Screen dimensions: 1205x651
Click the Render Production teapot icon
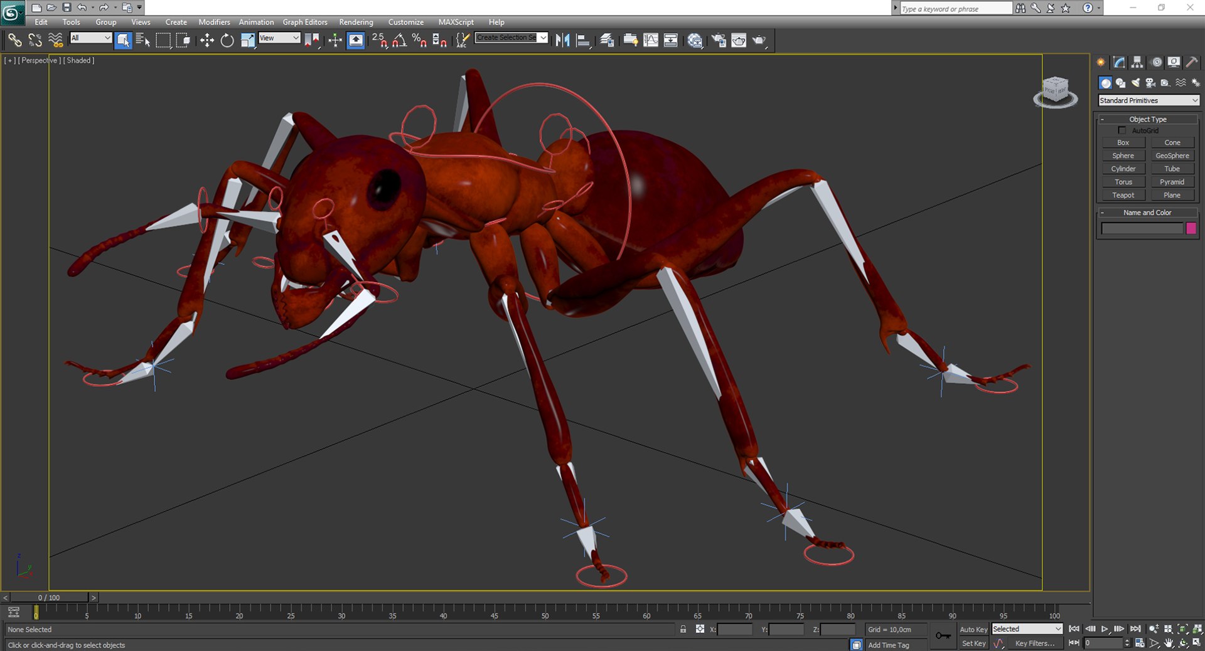coord(759,40)
